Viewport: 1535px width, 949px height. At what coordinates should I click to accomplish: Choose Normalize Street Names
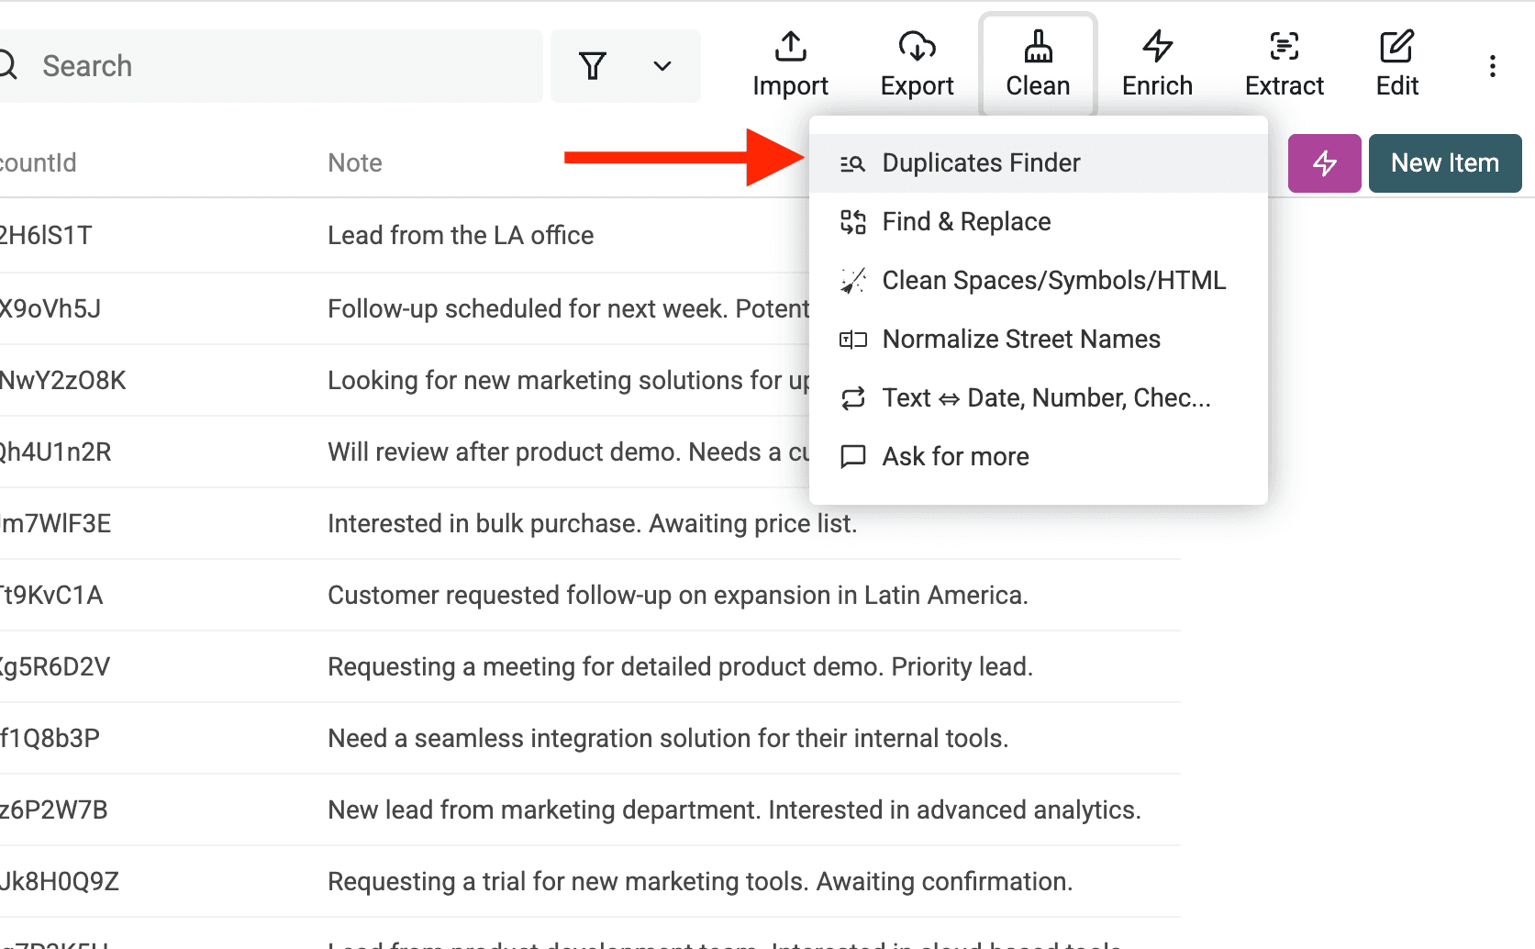coord(1021,339)
